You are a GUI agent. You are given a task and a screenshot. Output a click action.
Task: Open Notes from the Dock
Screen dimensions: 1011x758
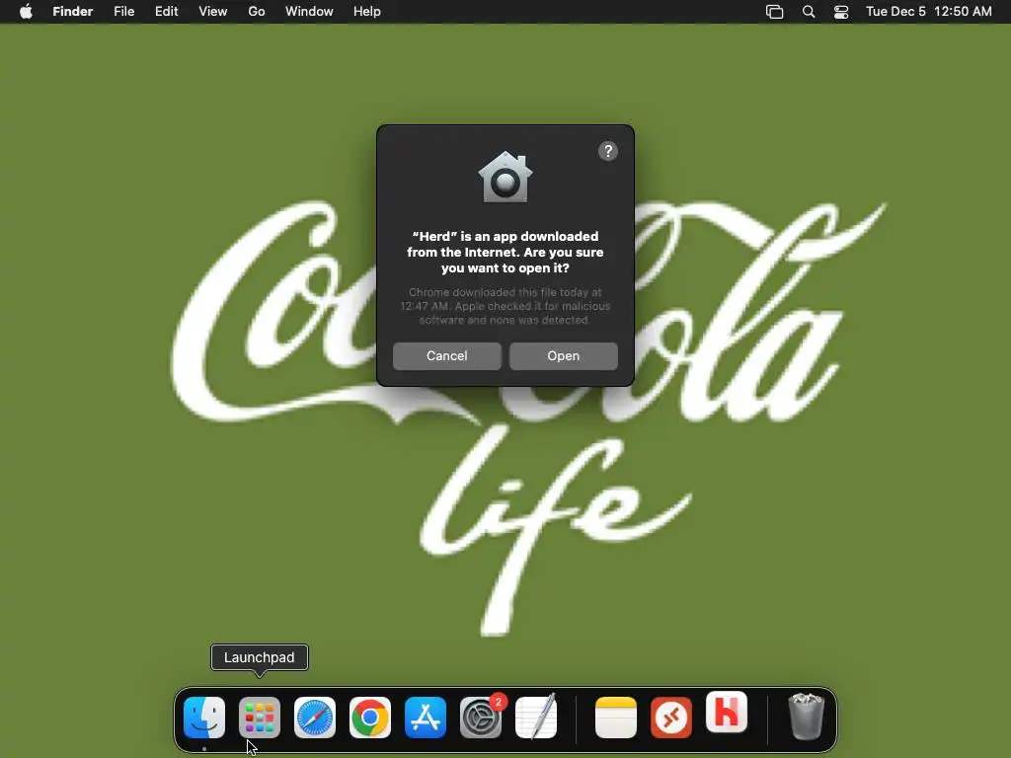[x=616, y=718]
